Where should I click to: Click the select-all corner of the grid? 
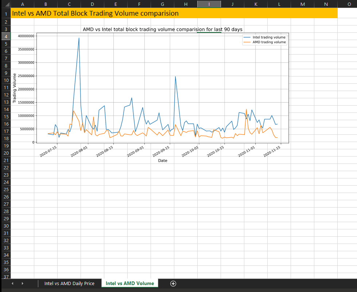(6, 4)
